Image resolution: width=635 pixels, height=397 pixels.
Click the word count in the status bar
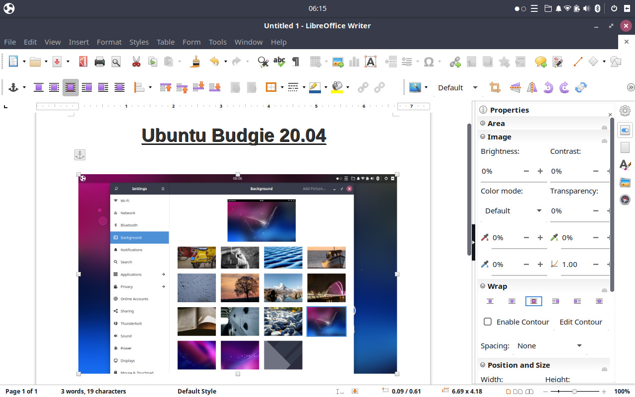coord(93,391)
